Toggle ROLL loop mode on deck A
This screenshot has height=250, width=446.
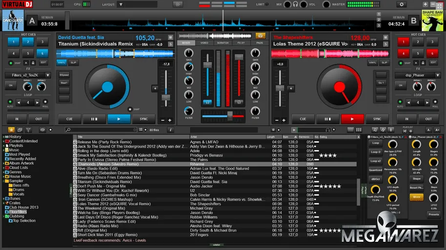(x=45, y=102)
